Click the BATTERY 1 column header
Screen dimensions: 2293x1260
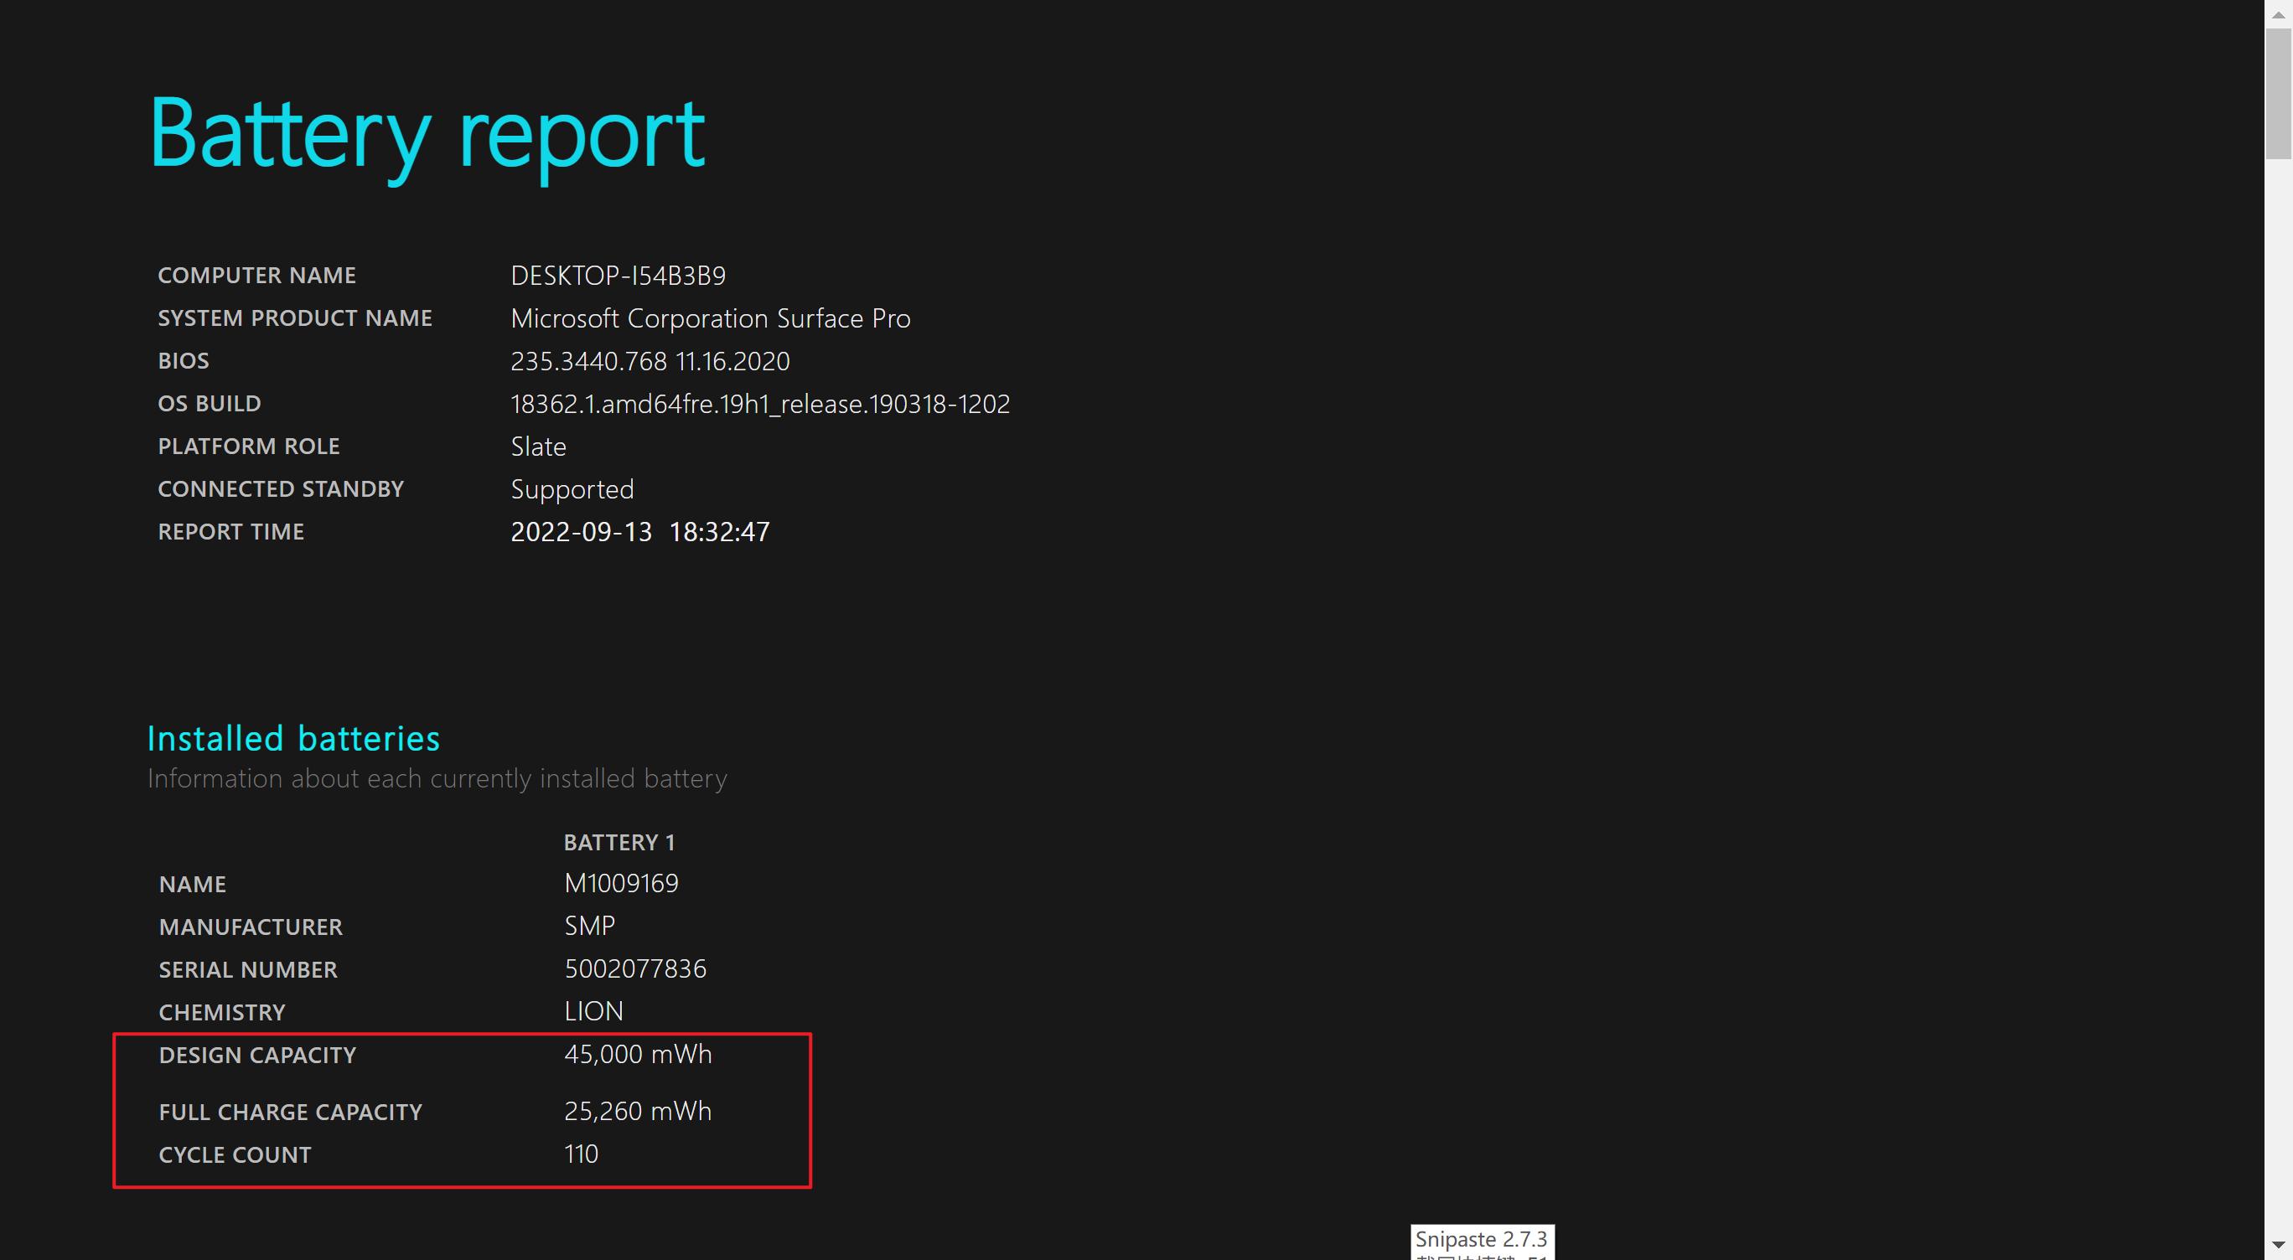619,842
